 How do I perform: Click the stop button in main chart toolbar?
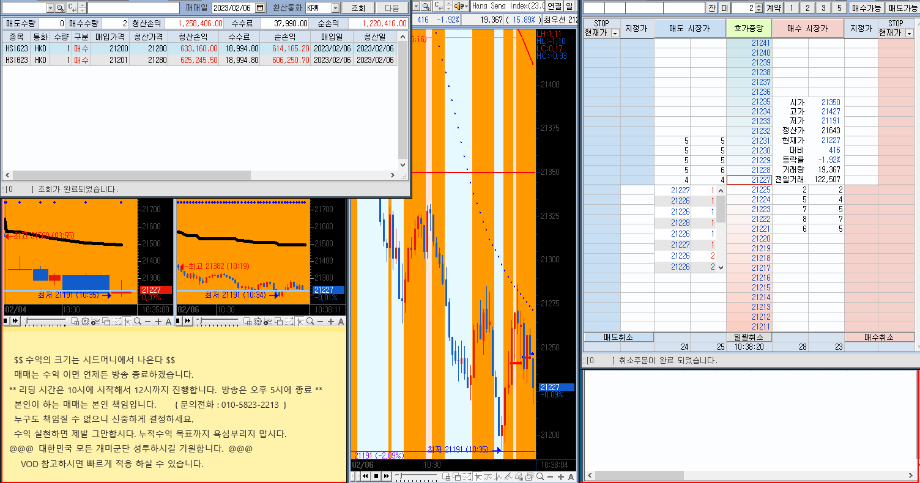click(376, 476)
